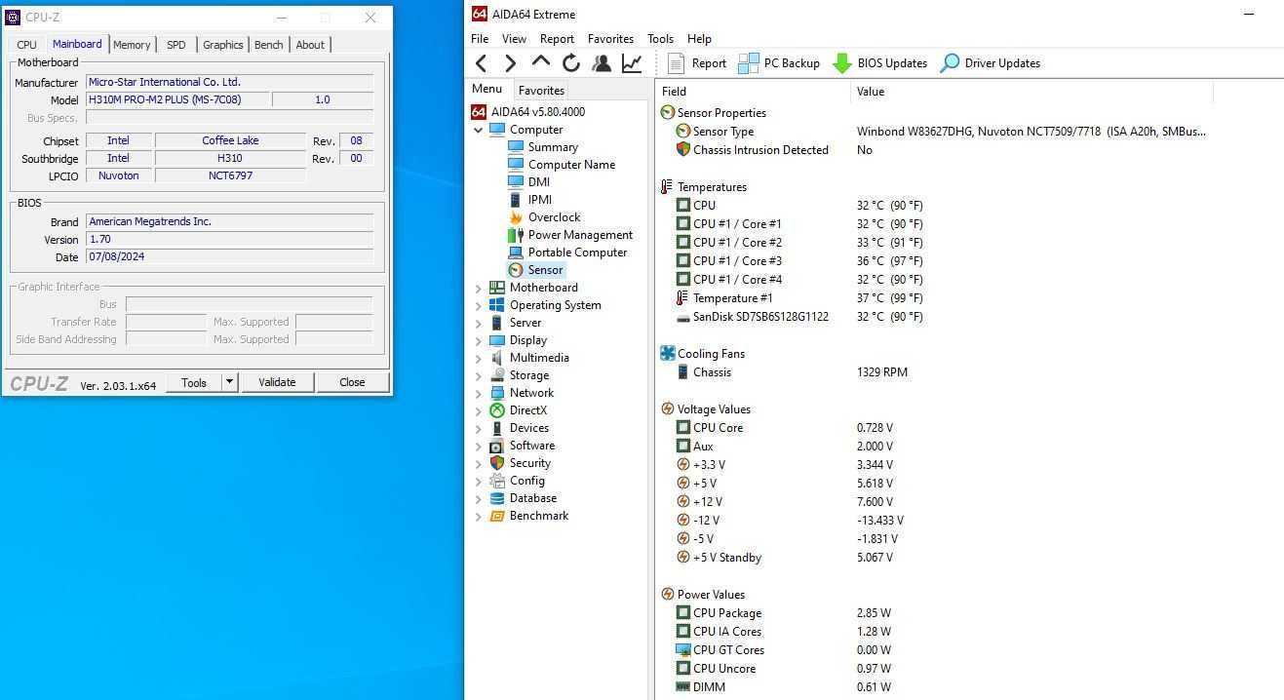This screenshot has width=1284, height=700.
Task: Select the Chassis Intrusion Detected row
Action: pos(936,150)
